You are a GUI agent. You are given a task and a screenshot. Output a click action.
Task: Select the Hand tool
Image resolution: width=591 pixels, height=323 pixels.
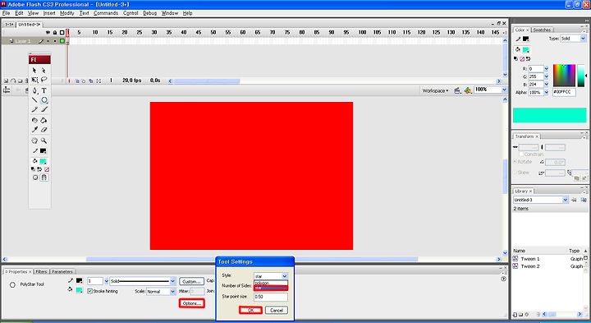point(34,141)
